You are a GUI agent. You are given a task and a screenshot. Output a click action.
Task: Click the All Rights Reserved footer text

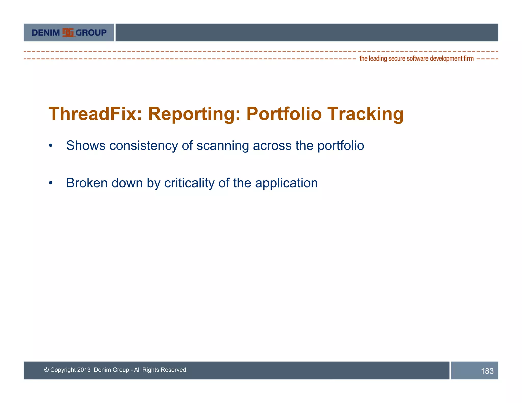pos(160,370)
